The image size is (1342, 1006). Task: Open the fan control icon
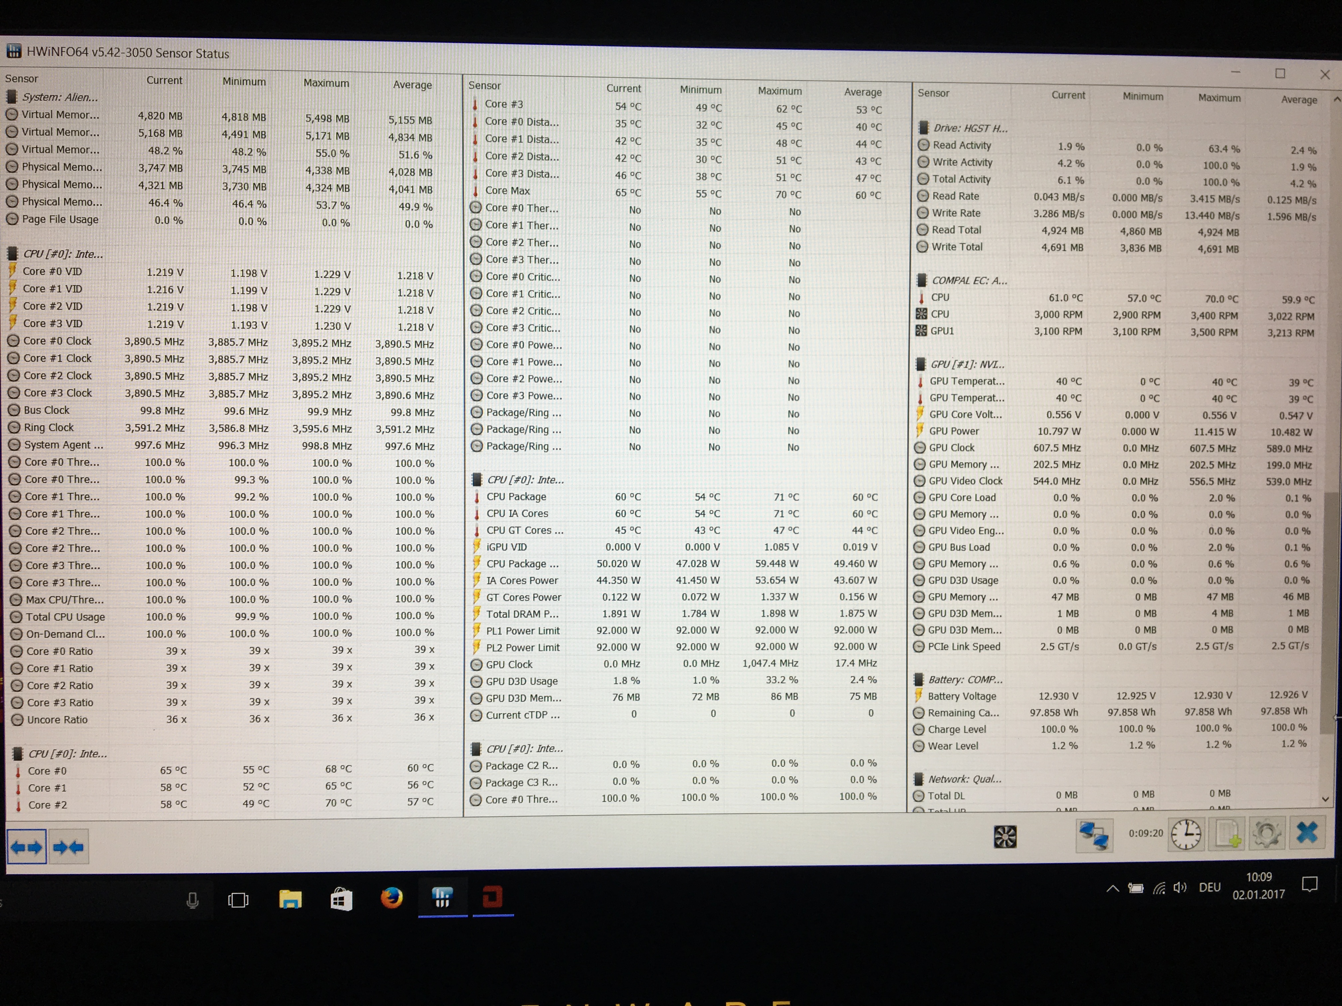1005,837
